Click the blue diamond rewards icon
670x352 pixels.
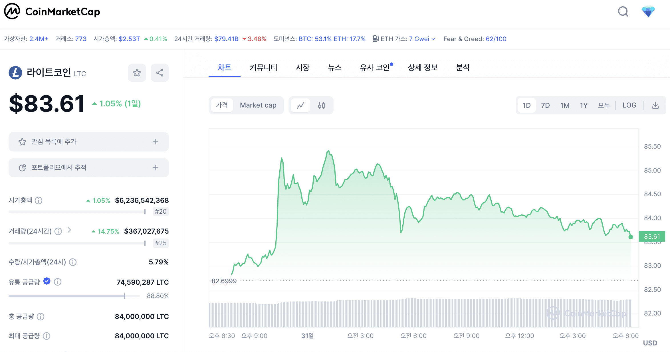648,12
